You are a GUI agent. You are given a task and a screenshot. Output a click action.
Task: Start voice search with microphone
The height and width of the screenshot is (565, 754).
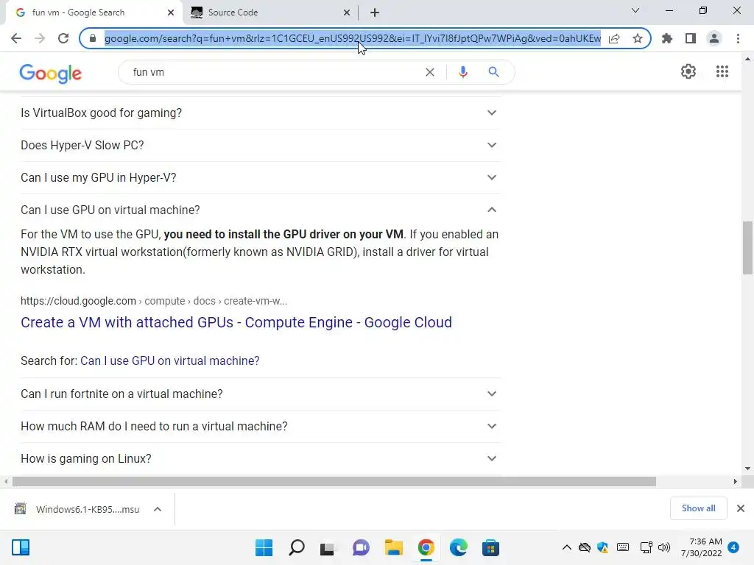[x=463, y=72]
